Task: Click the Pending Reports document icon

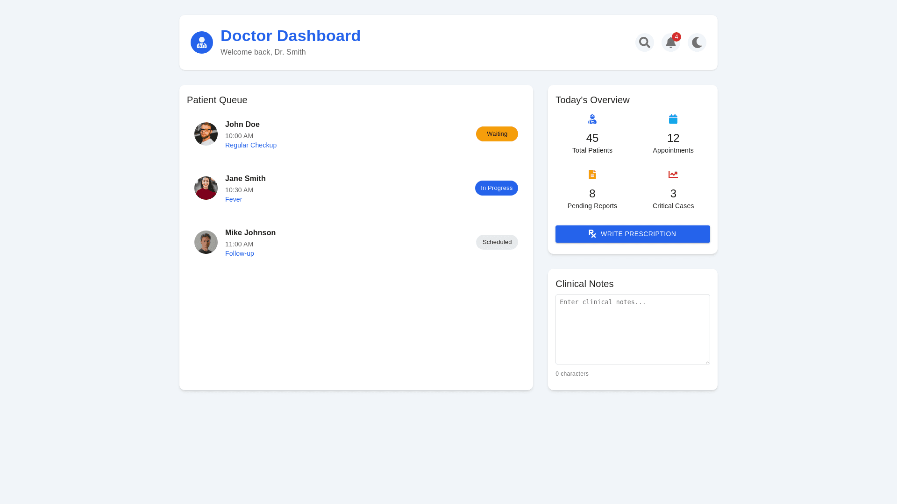Action: tap(592, 175)
